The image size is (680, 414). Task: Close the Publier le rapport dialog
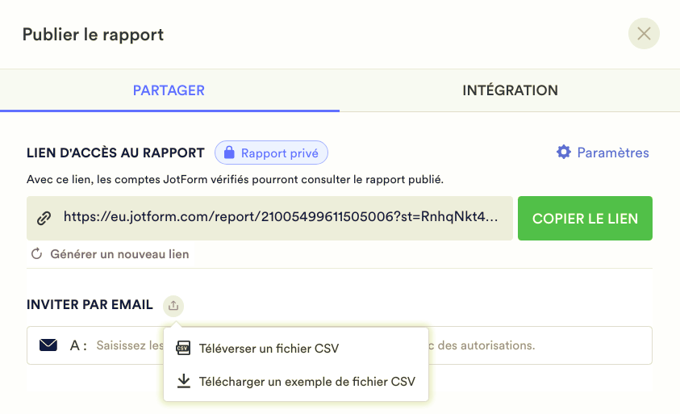pyautogui.click(x=644, y=34)
